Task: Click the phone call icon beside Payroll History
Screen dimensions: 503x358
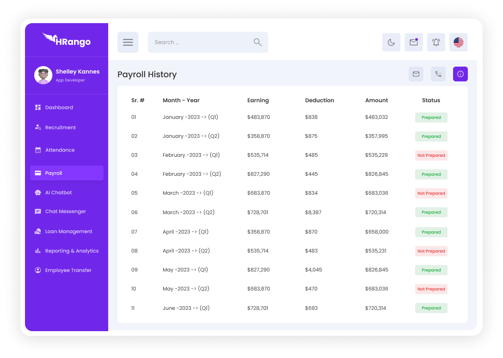Action: (x=438, y=74)
